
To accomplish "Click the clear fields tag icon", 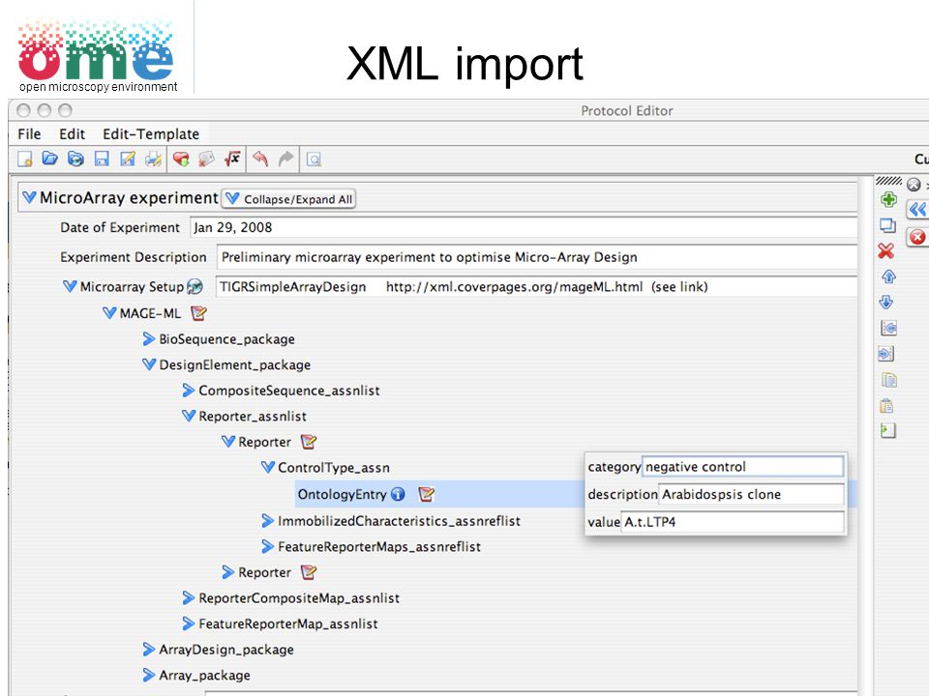I will (x=207, y=159).
